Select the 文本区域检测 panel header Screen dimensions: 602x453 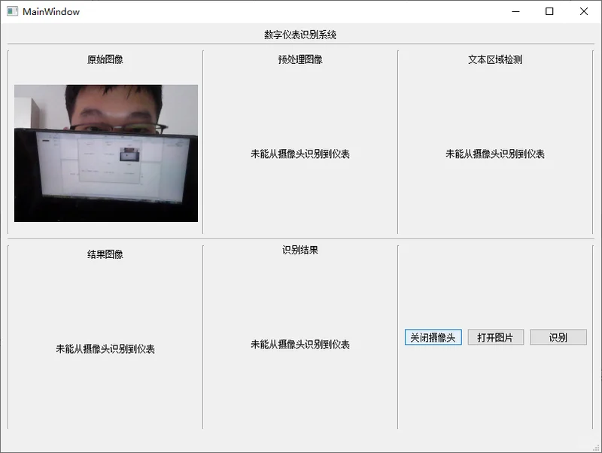[494, 60]
